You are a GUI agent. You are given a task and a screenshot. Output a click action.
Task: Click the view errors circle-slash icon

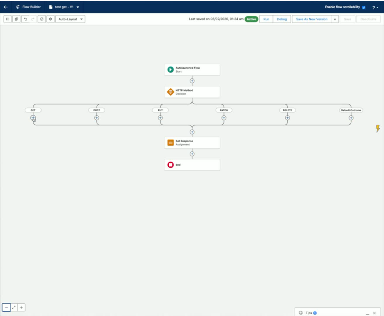click(42, 19)
